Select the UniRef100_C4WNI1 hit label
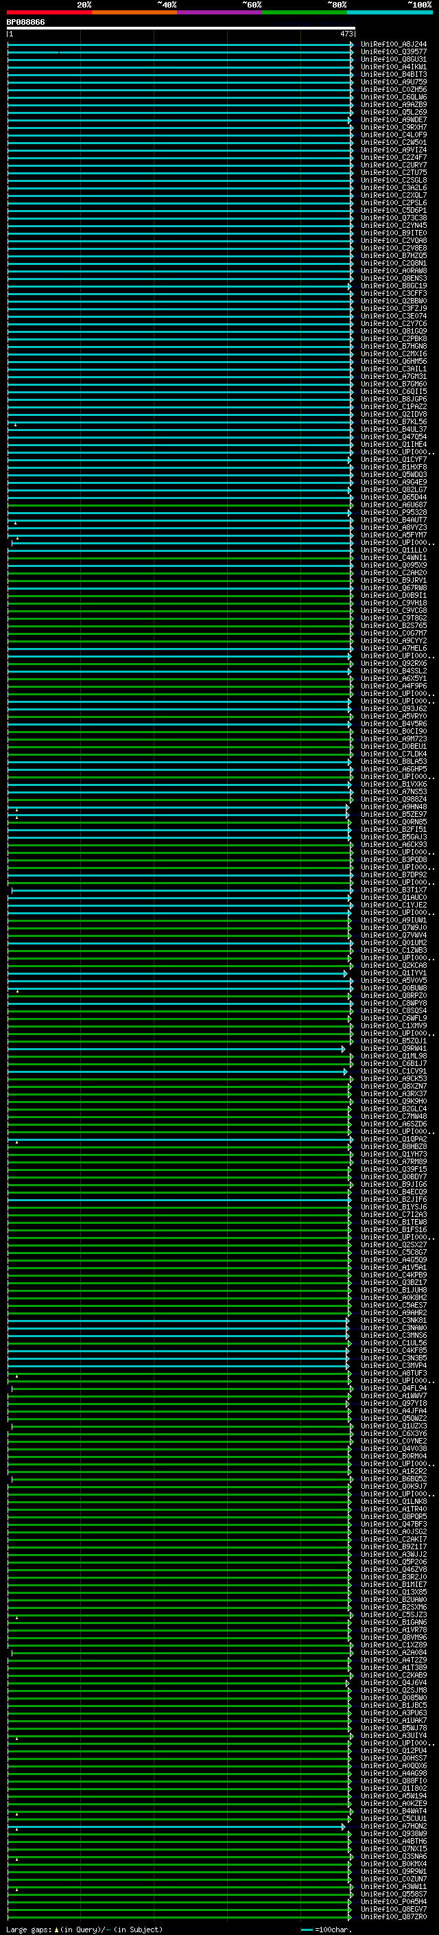Viewport: 439px width, 1935px height. 393,557
